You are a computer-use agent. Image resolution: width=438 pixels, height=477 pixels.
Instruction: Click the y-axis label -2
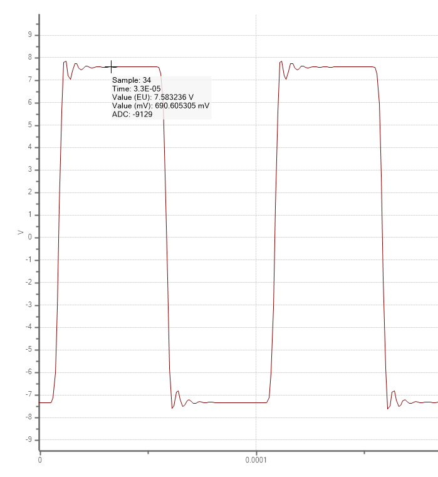click(29, 282)
